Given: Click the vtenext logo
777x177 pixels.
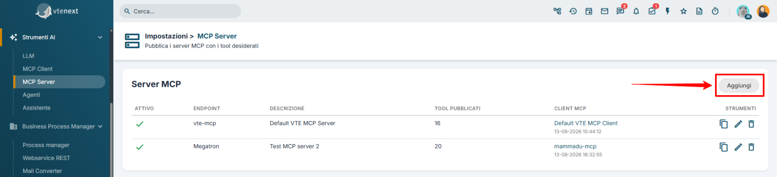Looking at the screenshot, I should [57, 11].
